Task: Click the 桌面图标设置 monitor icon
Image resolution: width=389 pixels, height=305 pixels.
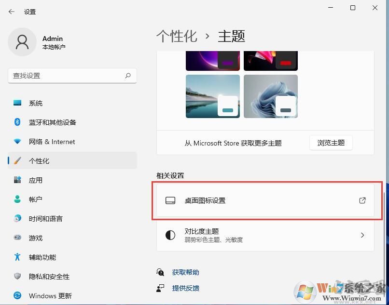Action: click(170, 200)
